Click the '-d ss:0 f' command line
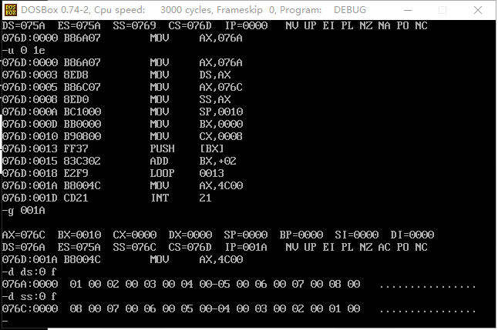 [x=29, y=297]
